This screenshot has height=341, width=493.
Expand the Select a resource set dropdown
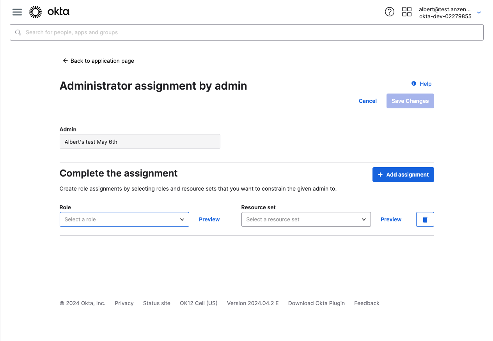[306, 219]
